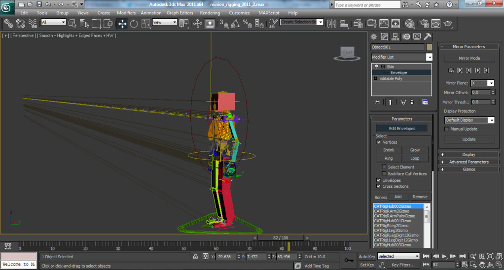
Task: Expand the Display rollout
Action: 468,154
